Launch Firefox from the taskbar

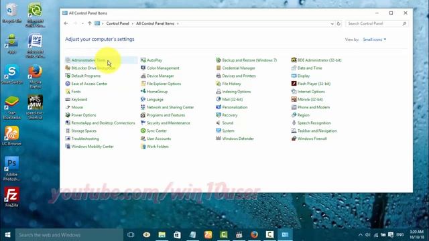(254, 235)
